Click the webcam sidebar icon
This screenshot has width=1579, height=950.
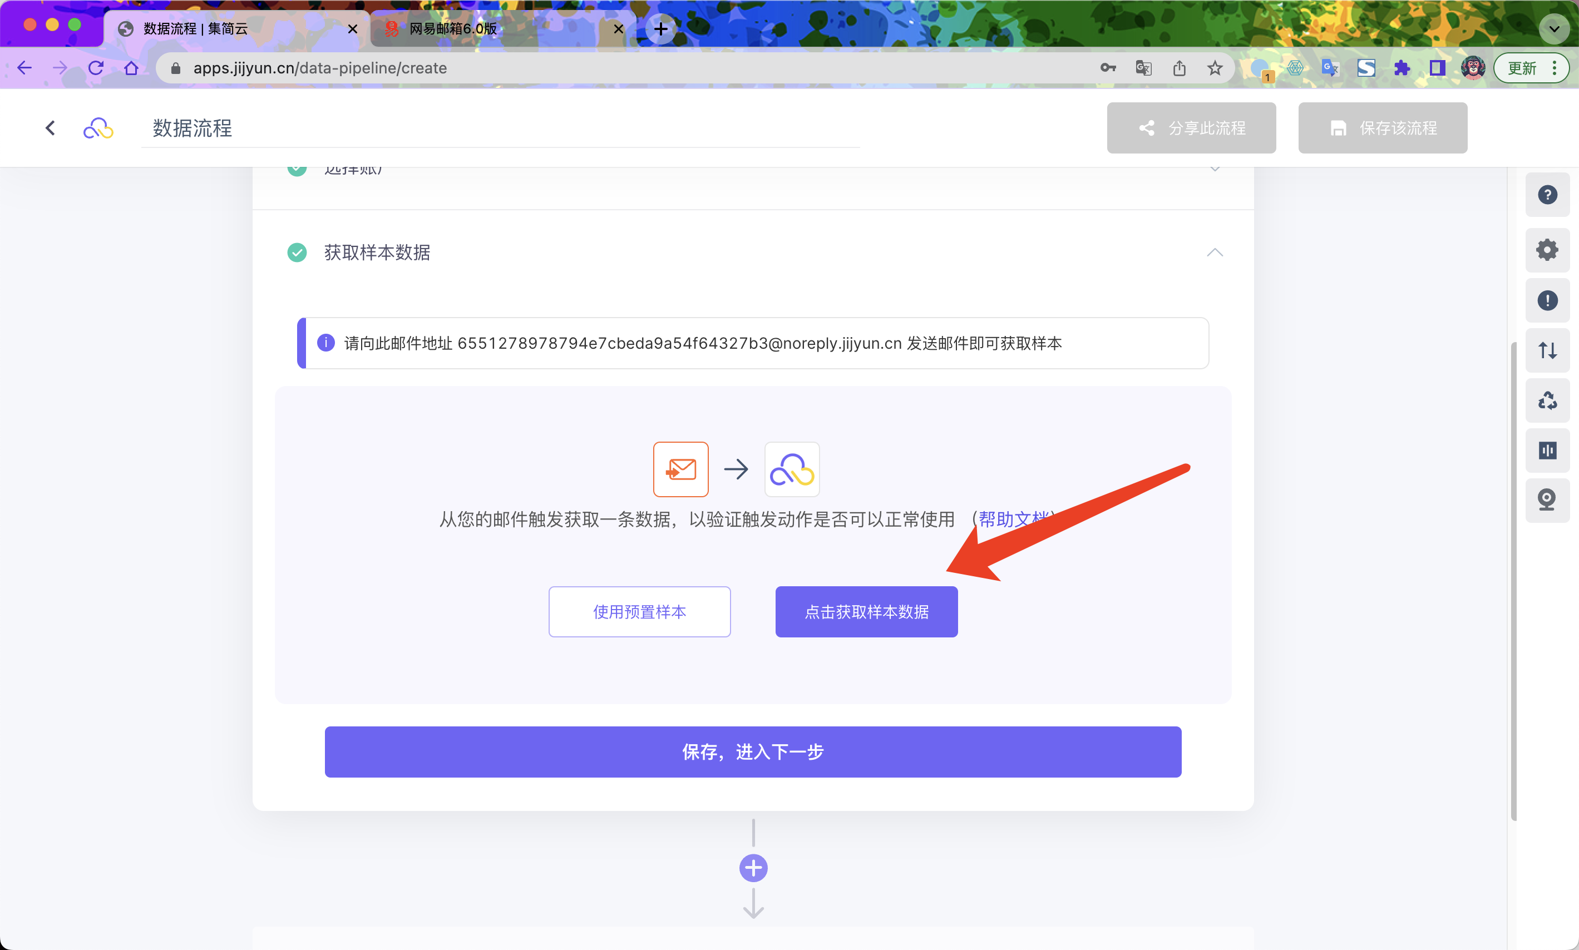(x=1547, y=500)
